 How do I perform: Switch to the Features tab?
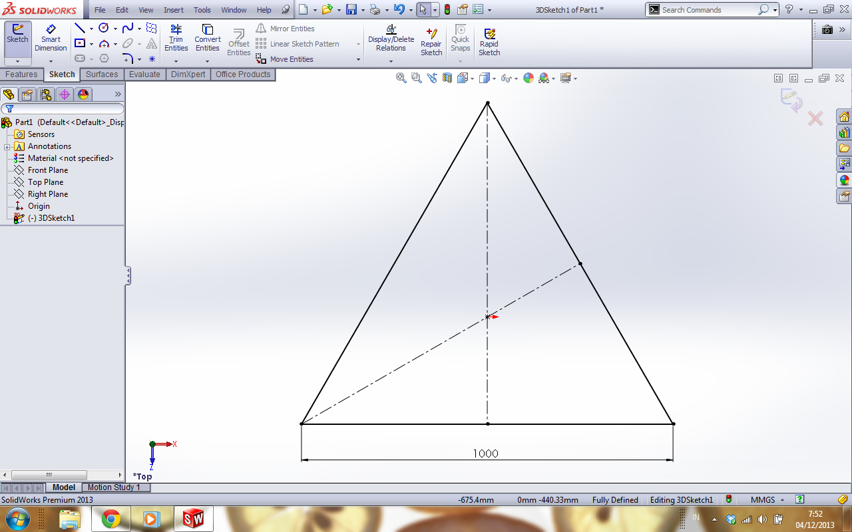tap(21, 74)
